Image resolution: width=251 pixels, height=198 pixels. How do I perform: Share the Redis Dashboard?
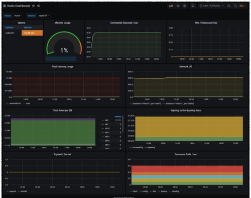coord(38,6)
